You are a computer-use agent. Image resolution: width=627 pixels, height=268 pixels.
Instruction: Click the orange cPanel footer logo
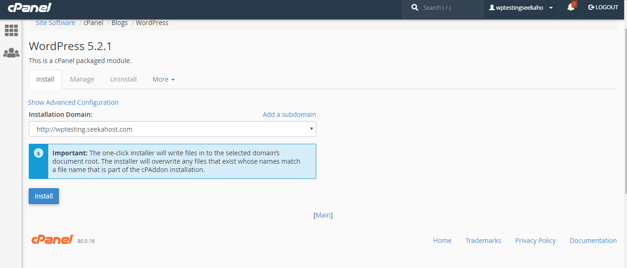click(53, 239)
